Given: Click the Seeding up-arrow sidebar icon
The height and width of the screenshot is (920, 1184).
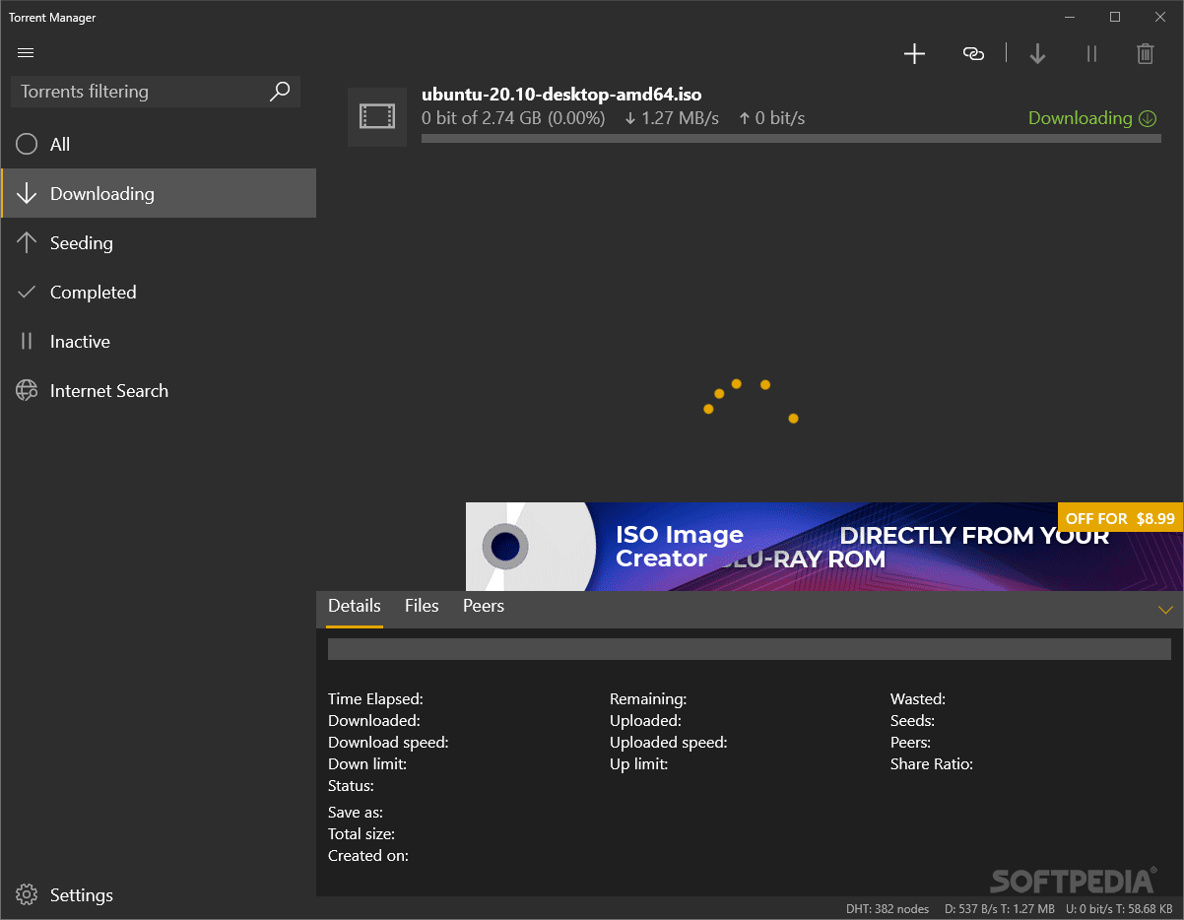Looking at the screenshot, I should (x=27, y=243).
